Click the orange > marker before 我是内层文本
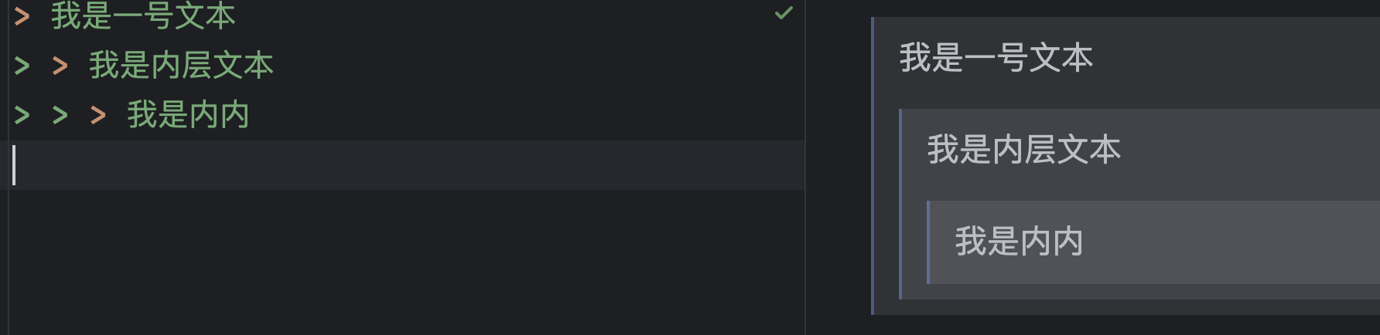The width and height of the screenshot is (1380, 335). pyautogui.click(x=60, y=66)
